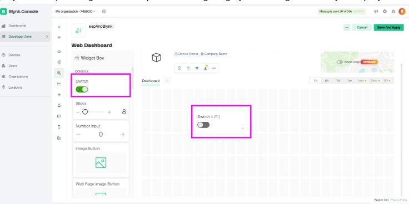409x205 pixels.
Task: Go to Devices in sidebar
Action: (x=14, y=55)
